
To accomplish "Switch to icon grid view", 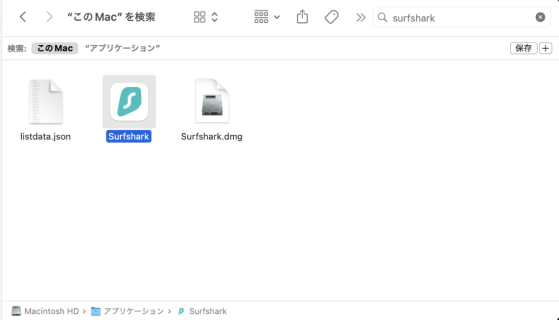I will (200, 17).
